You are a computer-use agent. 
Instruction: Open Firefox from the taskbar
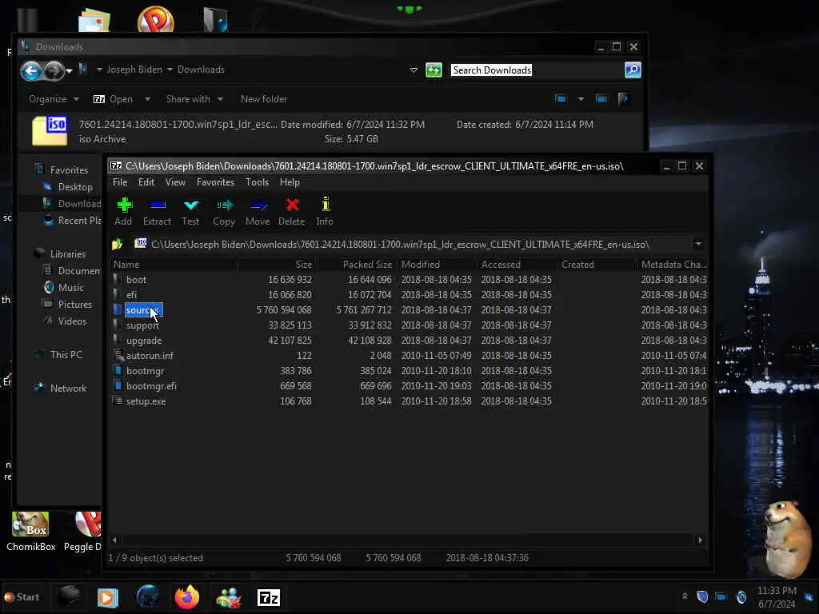click(x=187, y=596)
